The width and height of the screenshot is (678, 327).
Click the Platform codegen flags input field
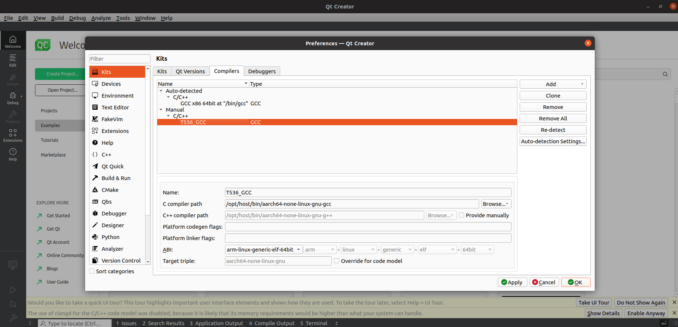click(x=368, y=227)
